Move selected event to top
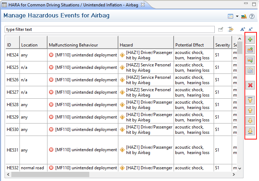Viewport: 259px width, 181px height. coord(250,100)
